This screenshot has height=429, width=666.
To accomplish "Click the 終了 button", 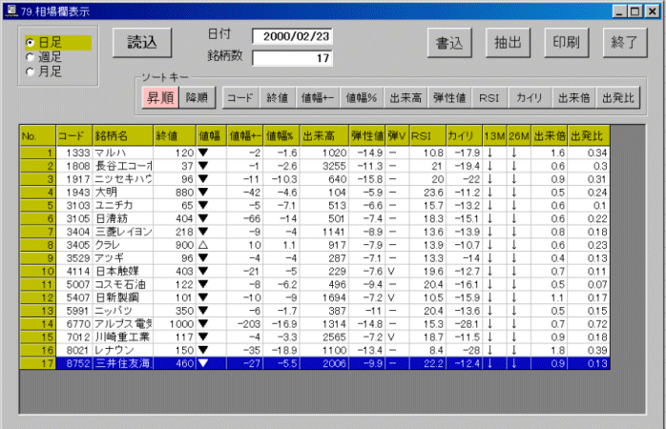I will pyautogui.click(x=625, y=43).
